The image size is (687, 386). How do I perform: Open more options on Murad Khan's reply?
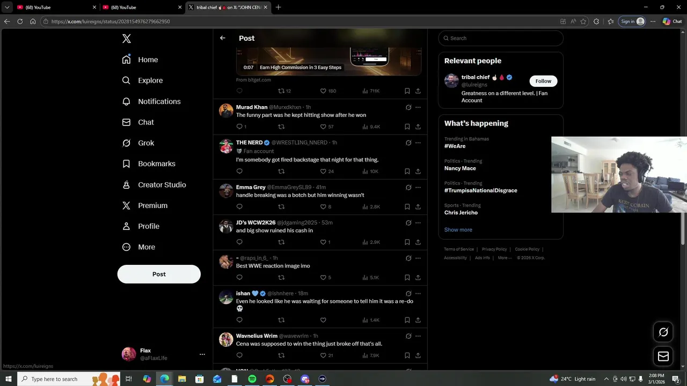pyautogui.click(x=418, y=107)
